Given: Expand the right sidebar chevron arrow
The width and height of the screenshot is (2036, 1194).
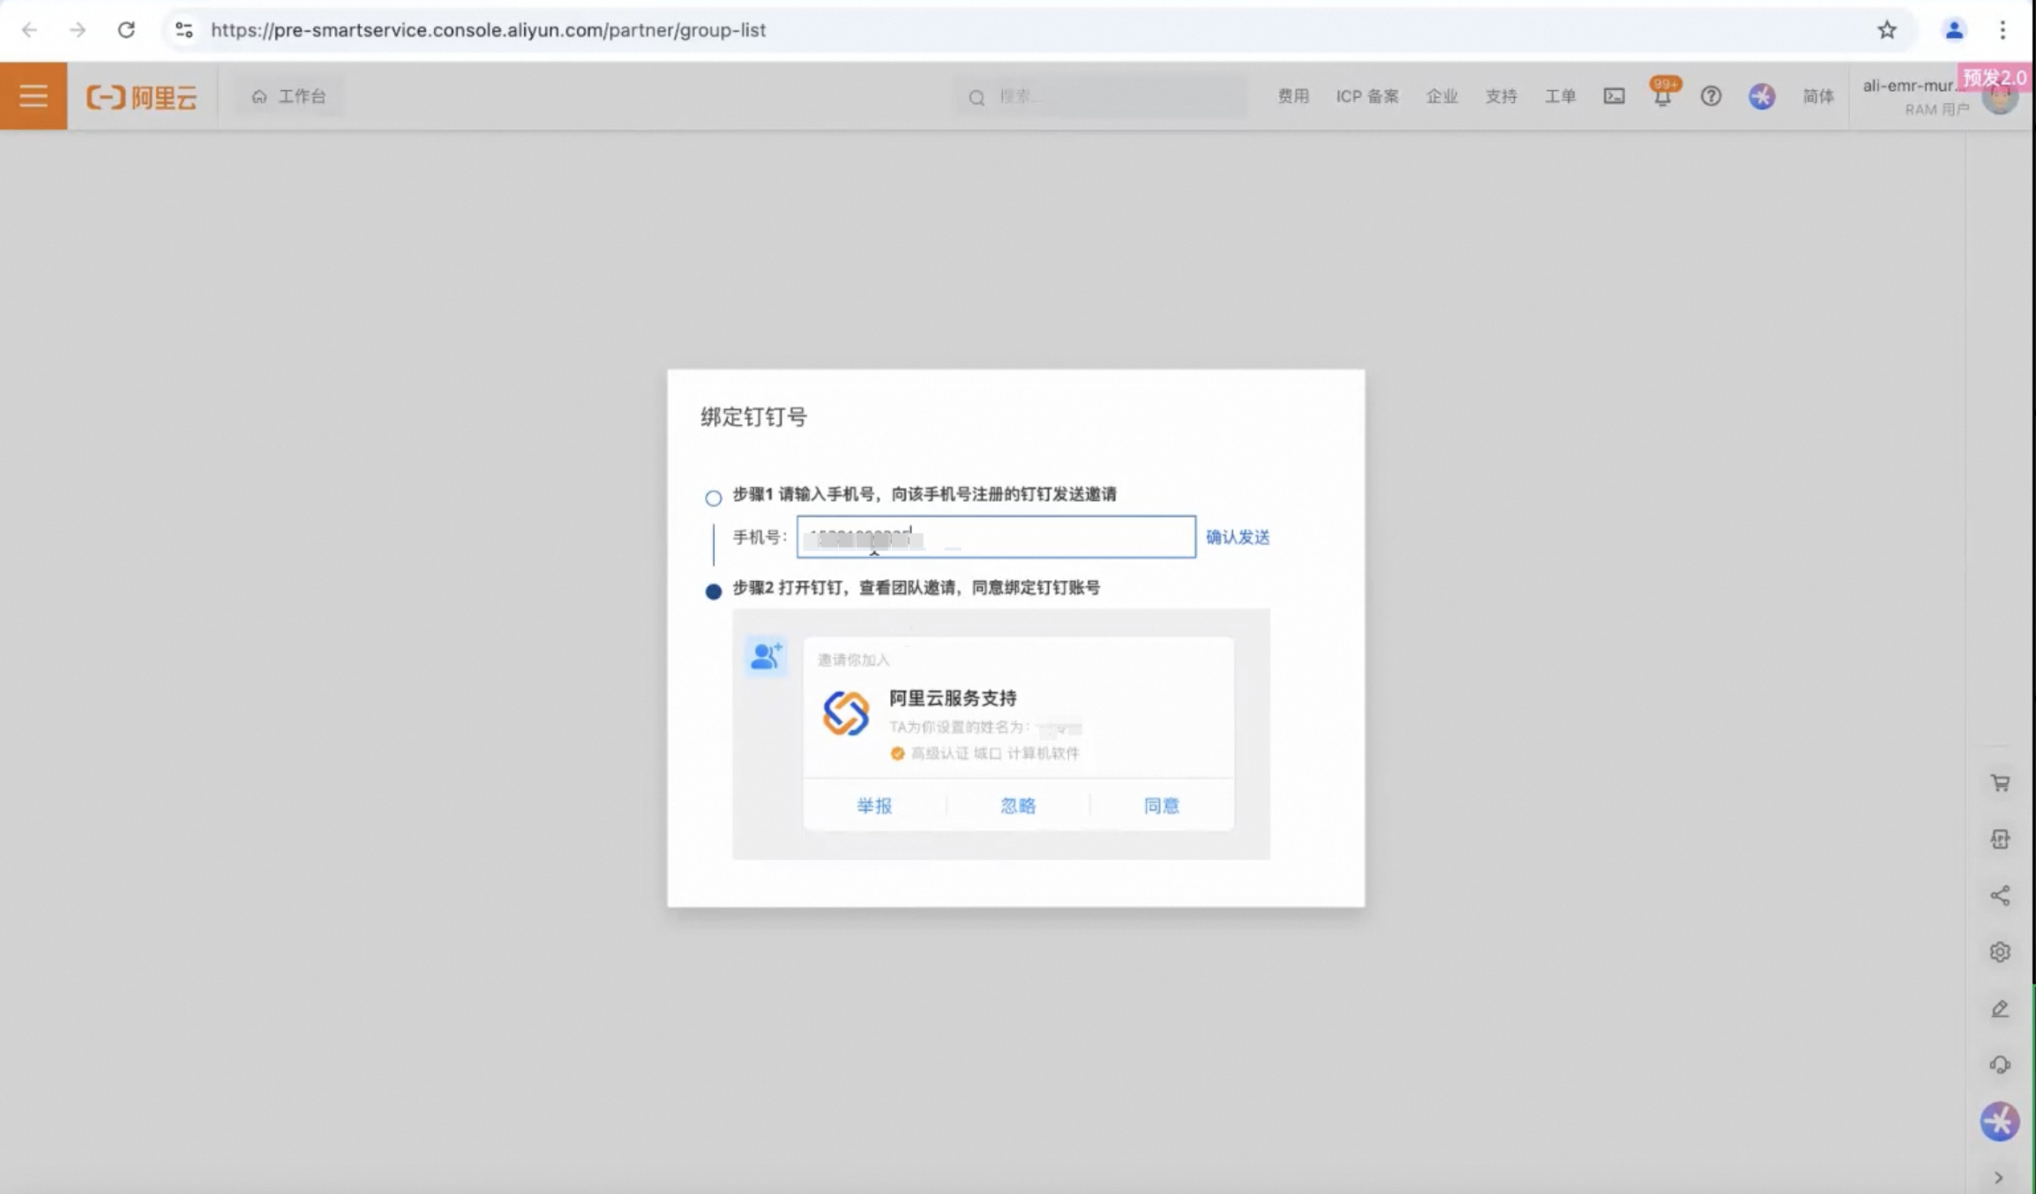Looking at the screenshot, I should (1999, 1178).
